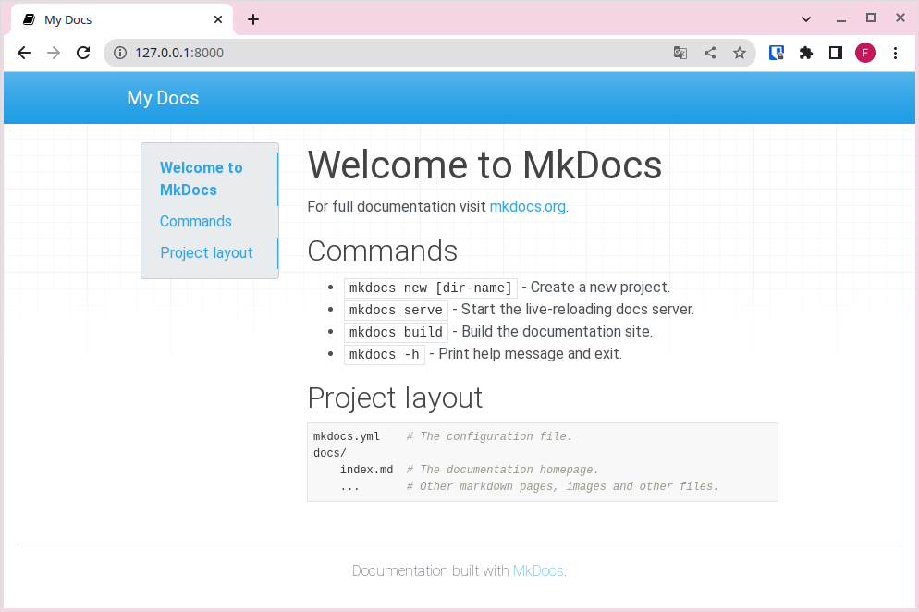The height and width of the screenshot is (612, 919).
Task: Go to Project layout in the sidebar
Action: click(206, 253)
